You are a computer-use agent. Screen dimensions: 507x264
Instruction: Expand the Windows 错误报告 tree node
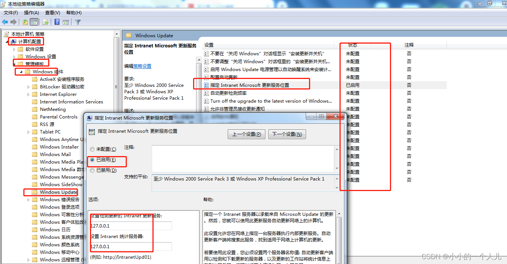coord(29,200)
